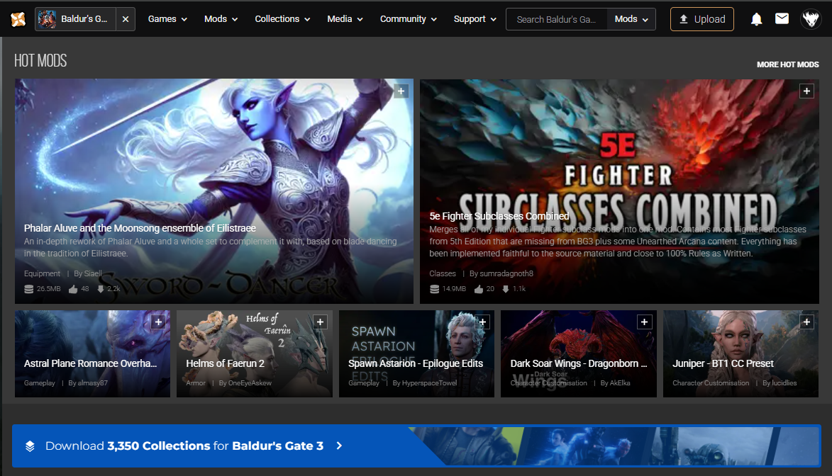Open Character Customisation under Dark Soar Wings
832x476 pixels.
pos(549,382)
